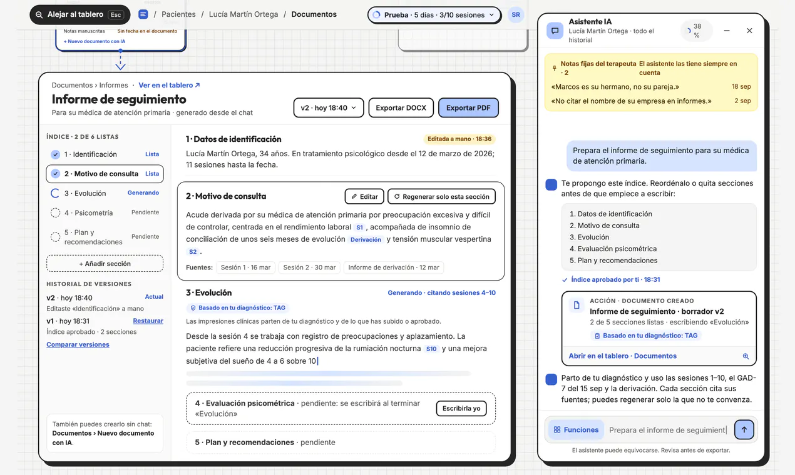Click the chat message input field

click(x=668, y=430)
